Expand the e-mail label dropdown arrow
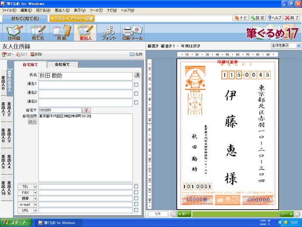Screen dimensions: 302x227 pyautogui.click(x=35, y=205)
